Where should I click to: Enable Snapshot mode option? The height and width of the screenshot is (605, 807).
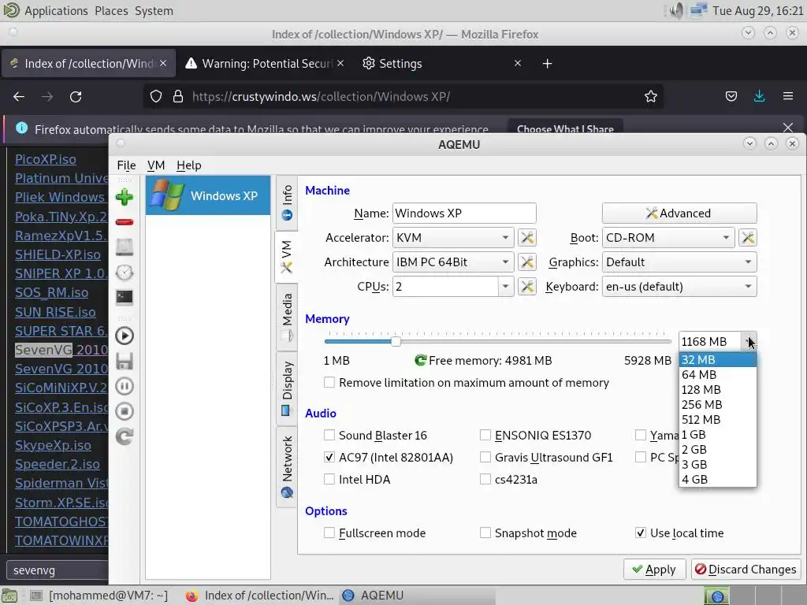[x=485, y=533]
